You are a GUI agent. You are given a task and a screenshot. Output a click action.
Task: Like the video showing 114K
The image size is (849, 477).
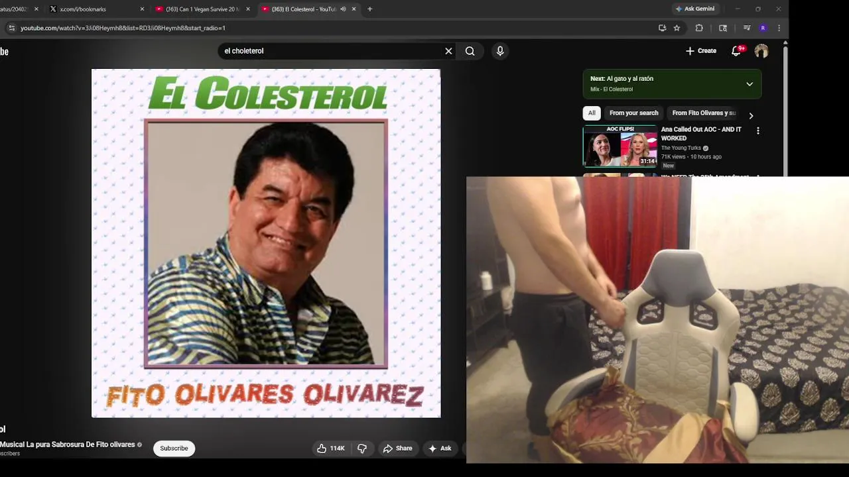330,449
